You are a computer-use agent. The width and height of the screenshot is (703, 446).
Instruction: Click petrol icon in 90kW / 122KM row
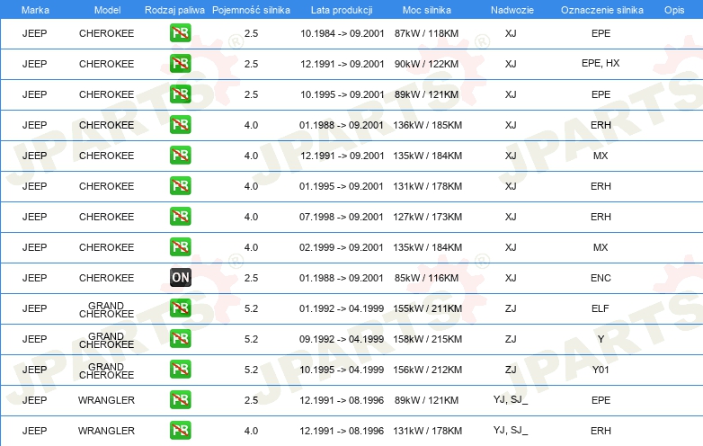coord(180,64)
